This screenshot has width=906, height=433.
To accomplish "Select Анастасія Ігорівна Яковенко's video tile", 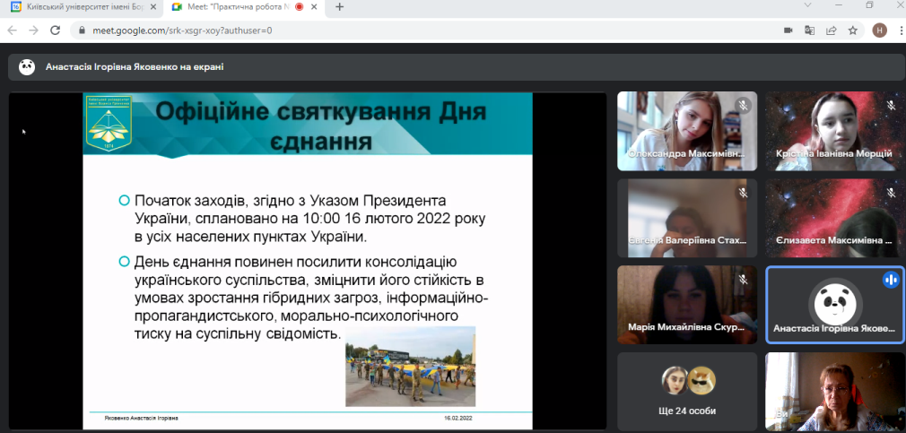I will click(x=834, y=304).
